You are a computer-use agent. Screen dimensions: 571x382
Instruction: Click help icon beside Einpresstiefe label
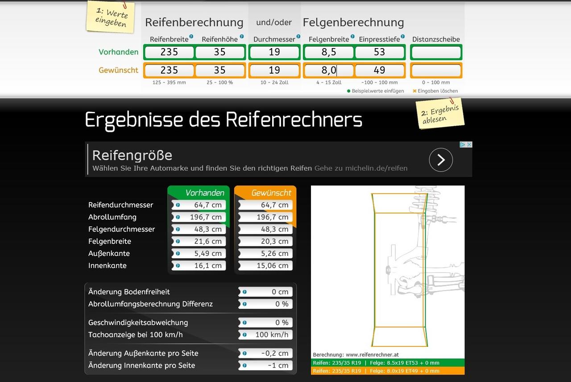coord(403,37)
